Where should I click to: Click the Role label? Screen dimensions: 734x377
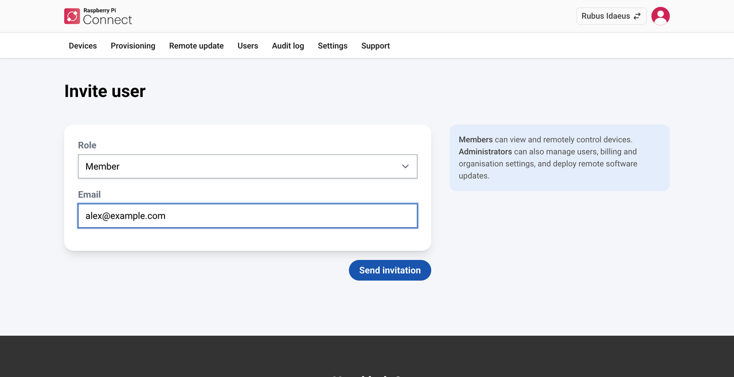click(87, 145)
